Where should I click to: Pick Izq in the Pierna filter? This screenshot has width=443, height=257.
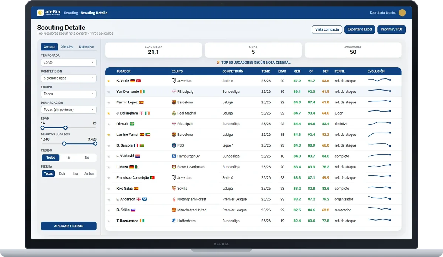pyautogui.click(x=75, y=173)
